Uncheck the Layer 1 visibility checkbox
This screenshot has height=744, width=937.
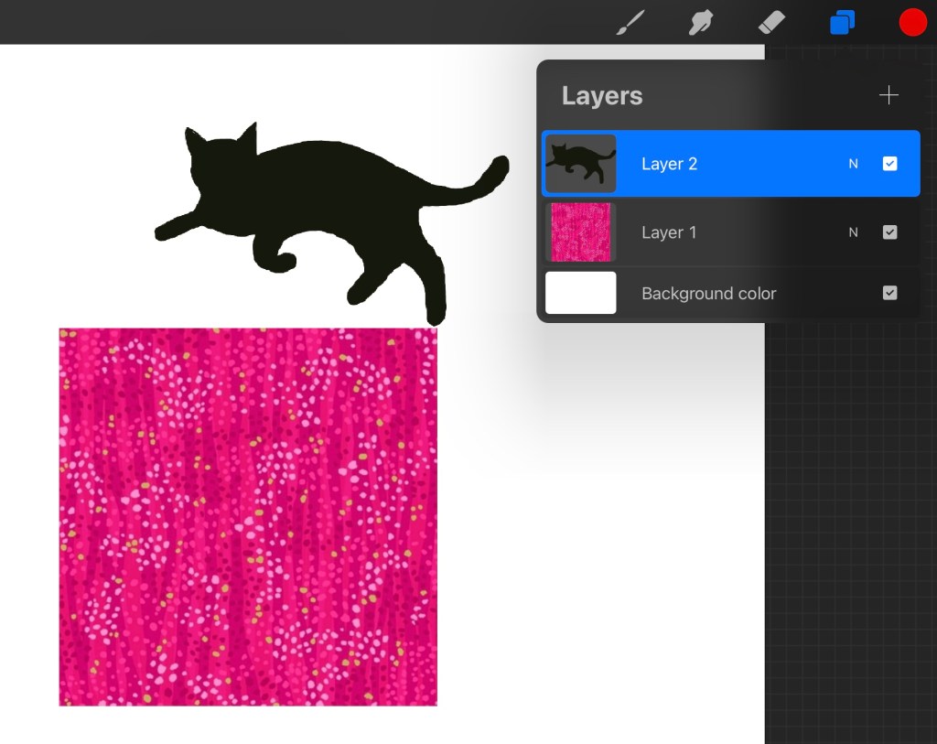[x=889, y=232]
